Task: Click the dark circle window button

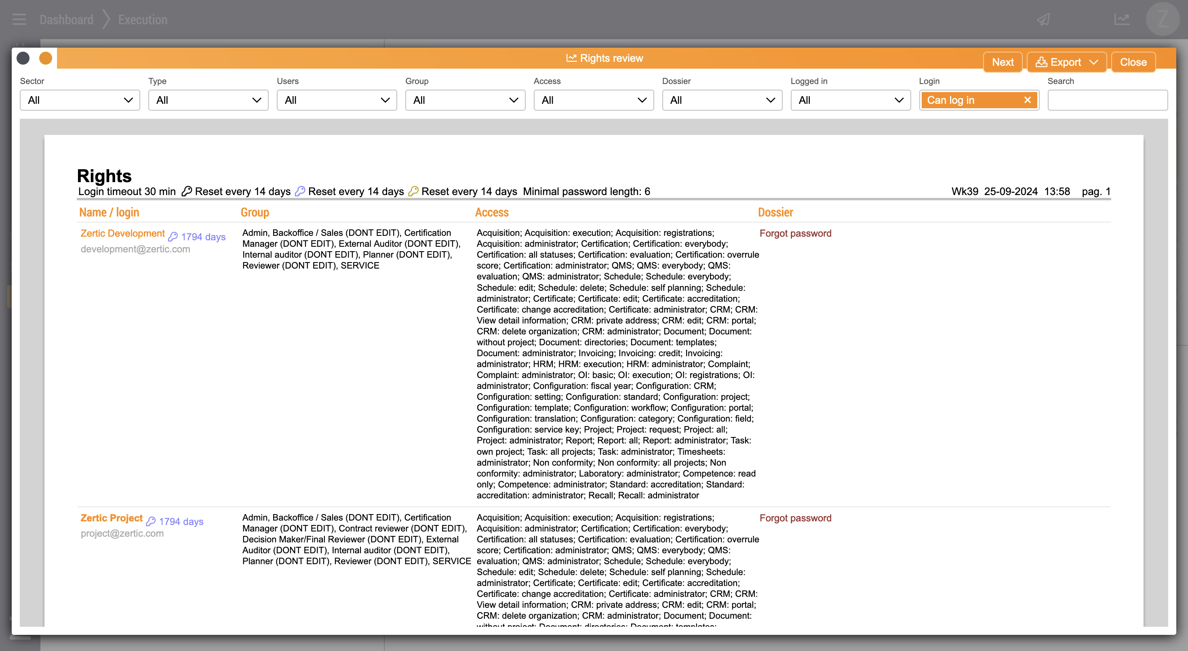Action: pyautogui.click(x=23, y=58)
